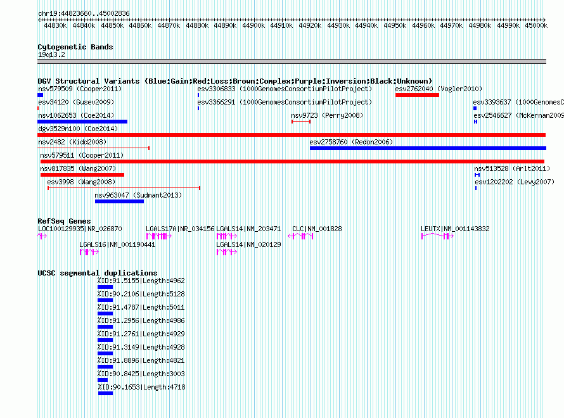Image resolution: width=564 pixels, height=418 pixels.
Task: Select the nsv513528 small blue marker
Action: coord(477,175)
